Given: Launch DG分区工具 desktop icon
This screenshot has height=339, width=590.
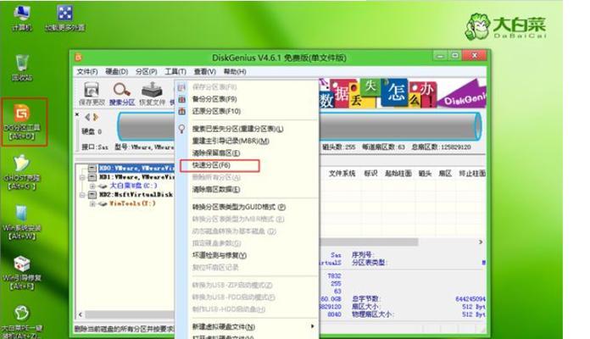Looking at the screenshot, I should tap(22, 121).
